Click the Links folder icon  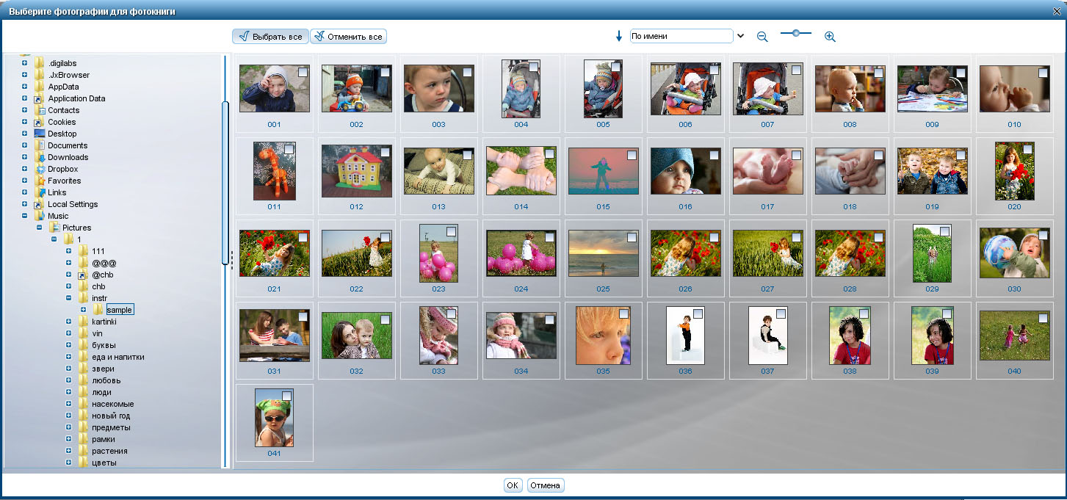click(x=40, y=192)
